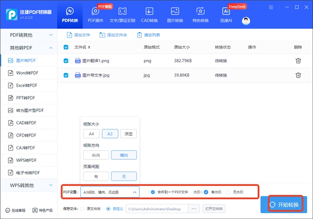Choose A3 paper size
Screen dimensions: 313x219
click(110, 134)
